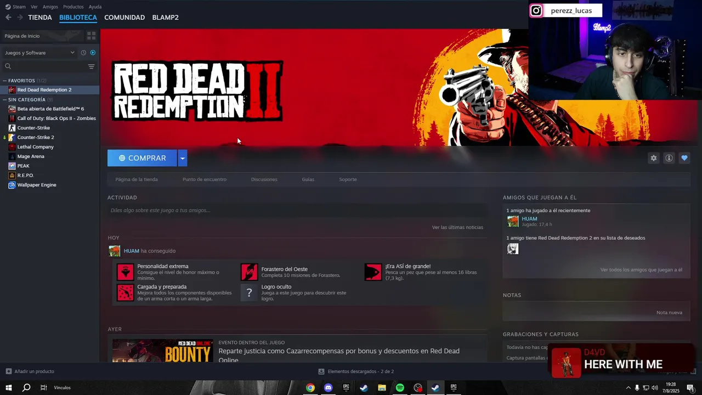
Task: Open the Forastero del Oeste achievement icon
Action: 249,272
